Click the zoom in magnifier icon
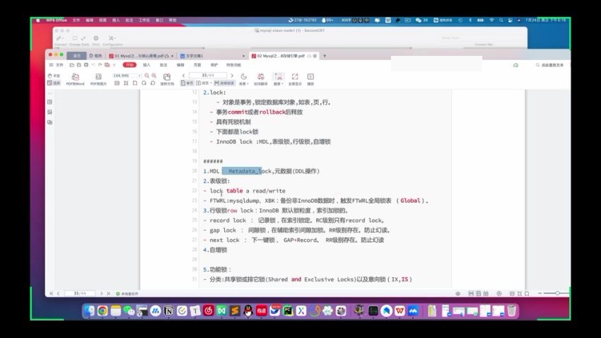This screenshot has height=338, width=601. click(154, 76)
